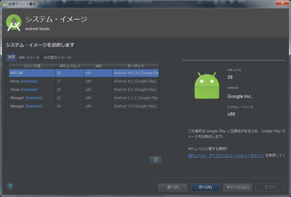Open the help question mark icon
This screenshot has height=197, width=291.
(x=10, y=186)
